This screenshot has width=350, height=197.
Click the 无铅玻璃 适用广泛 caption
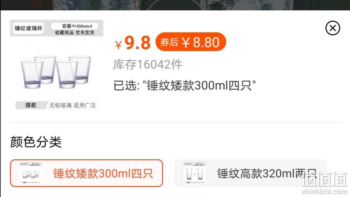tap(72, 105)
